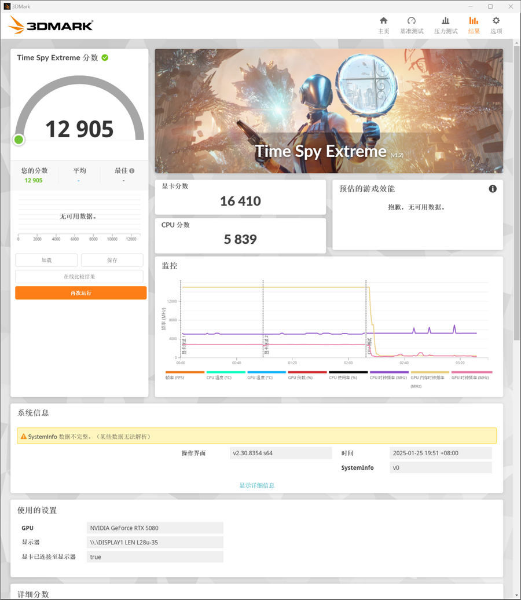Click the green score gauge dot

[x=19, y=140]
